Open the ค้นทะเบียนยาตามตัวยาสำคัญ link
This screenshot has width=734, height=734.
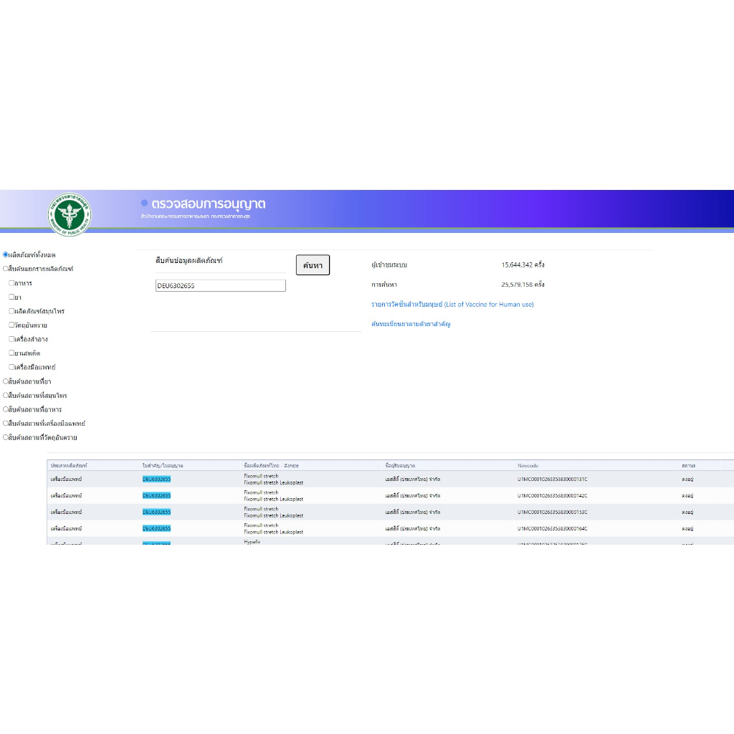tap(411, 324)
